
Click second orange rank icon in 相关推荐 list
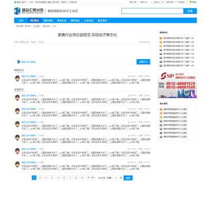click(x=161, y=113)
